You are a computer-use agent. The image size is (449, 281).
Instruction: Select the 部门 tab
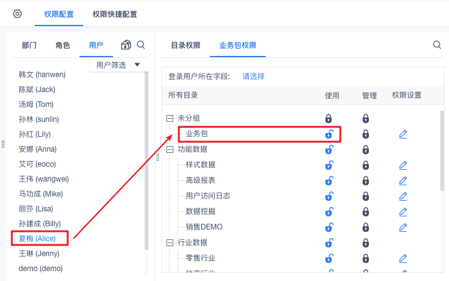tap(29, 45)
